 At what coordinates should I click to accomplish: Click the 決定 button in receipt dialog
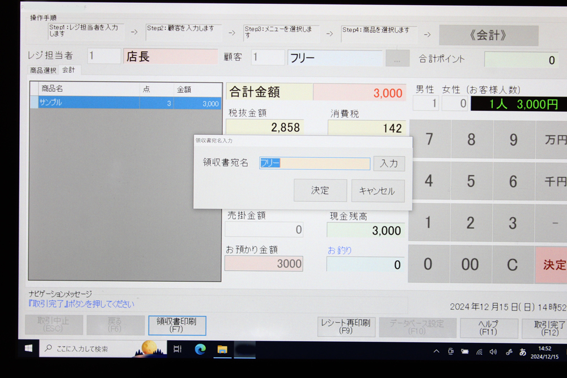pyautogui.click(x=320, y=190)
